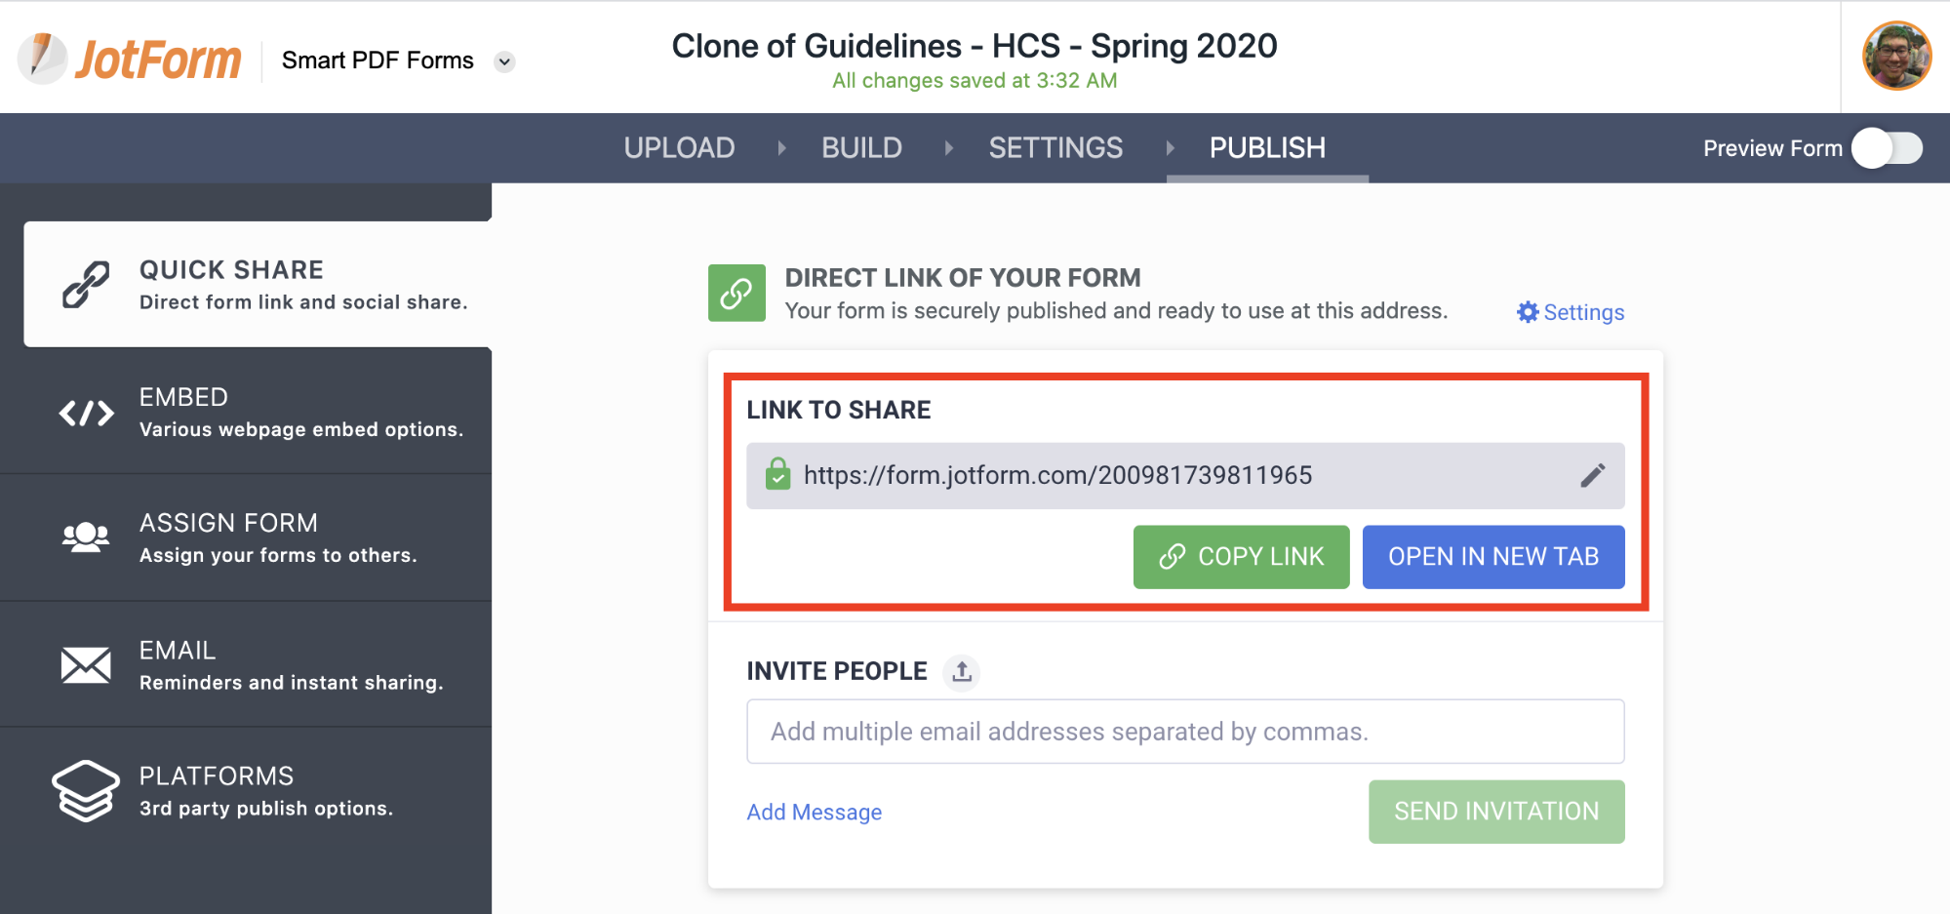This screenshot has width=1950, height=914.
Task: Click the JotForm pencil logo icon
Action: pos(43,58)
